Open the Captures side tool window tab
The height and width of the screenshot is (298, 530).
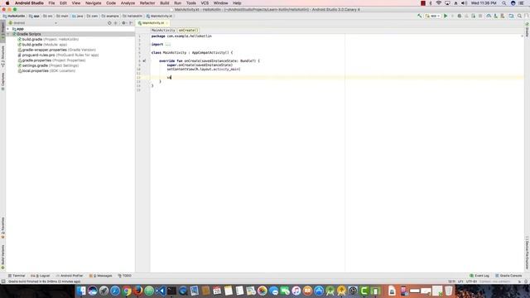(x=2, y=81)
